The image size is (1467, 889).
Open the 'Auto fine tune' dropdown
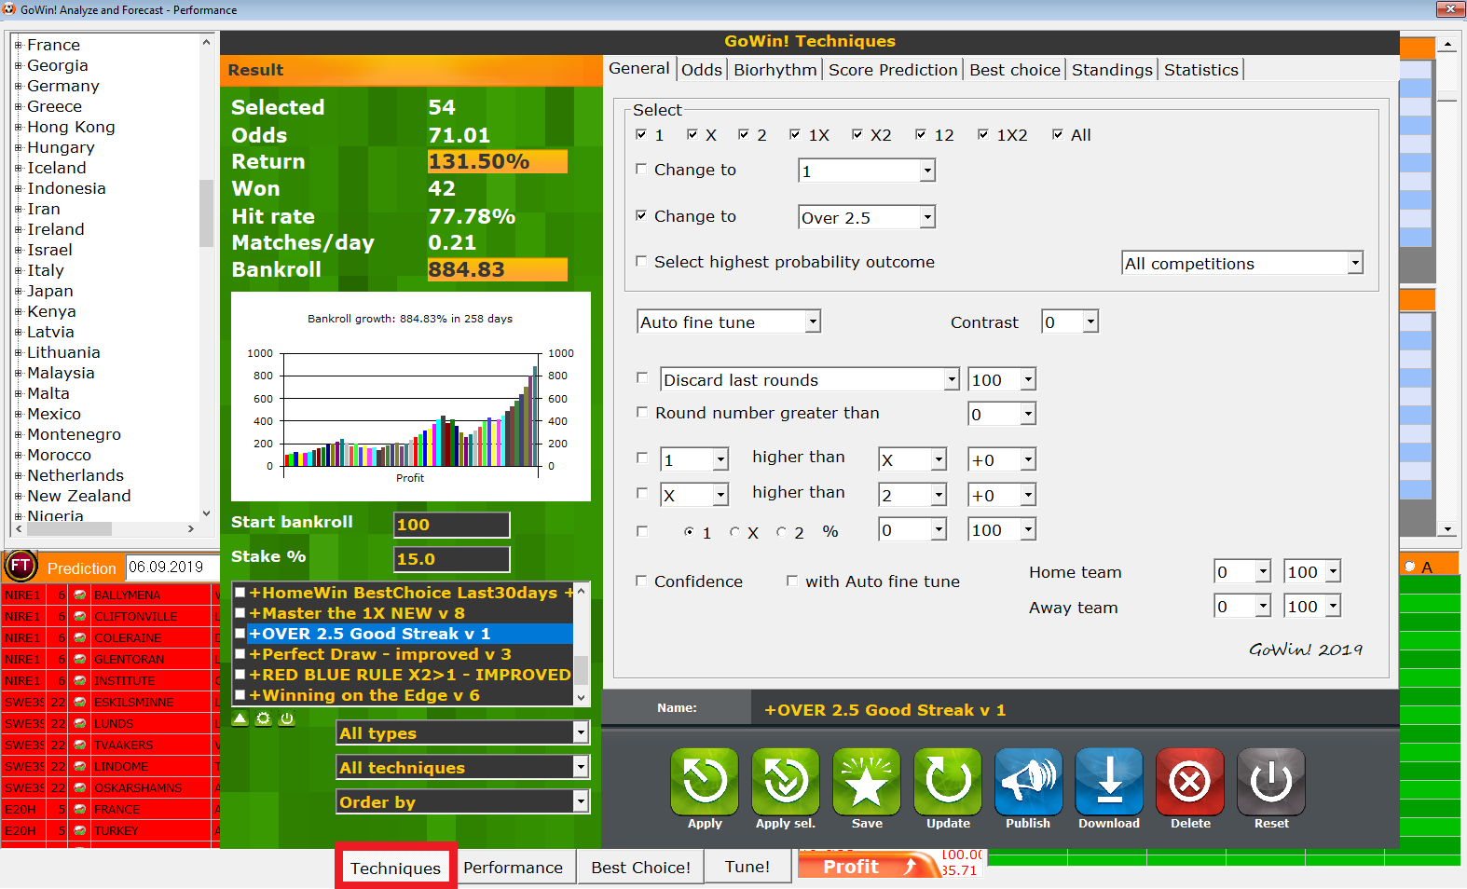pyautogui.click(x=813, y=321)
